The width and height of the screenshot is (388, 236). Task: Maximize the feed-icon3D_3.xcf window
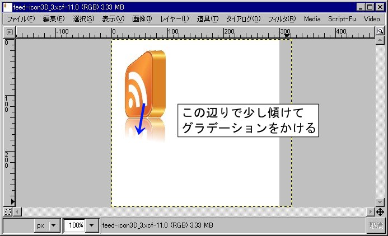370,7
